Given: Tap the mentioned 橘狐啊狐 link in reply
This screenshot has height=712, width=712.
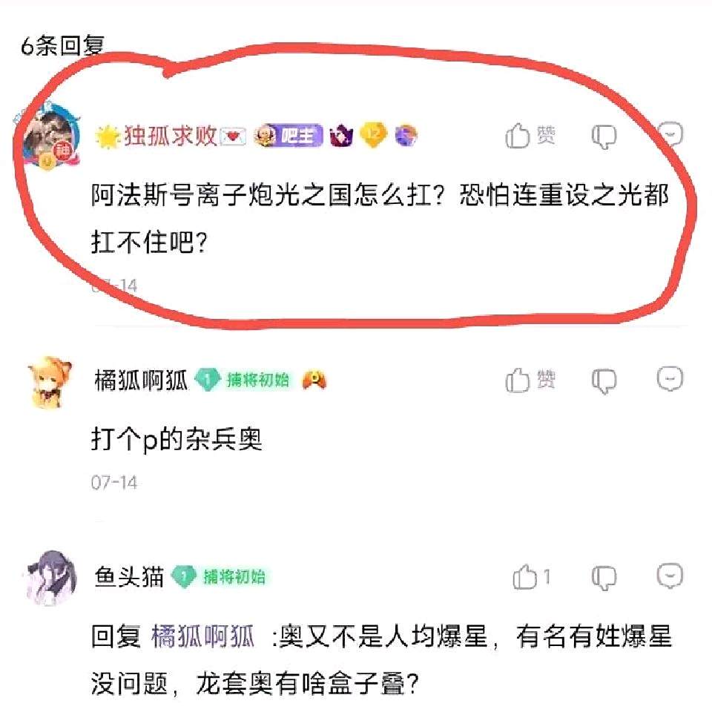Looking at the screenshot, I should 202,636.
